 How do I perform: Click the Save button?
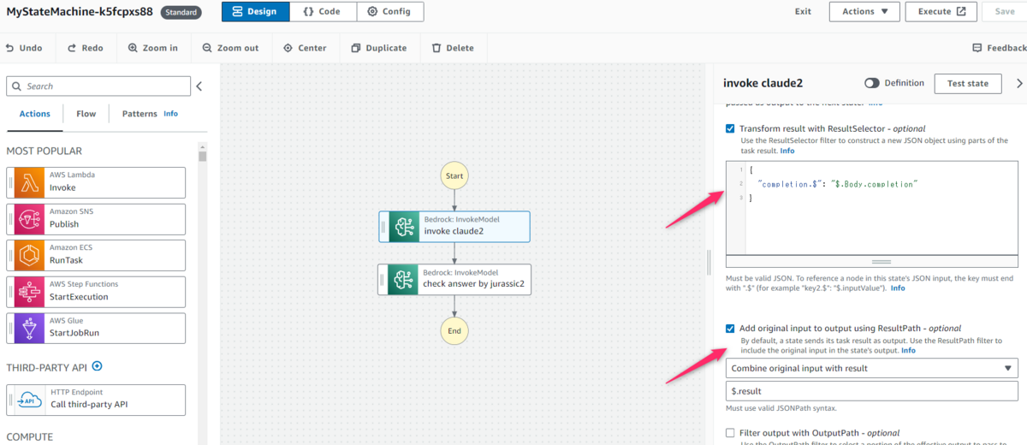pos(1004,12)
